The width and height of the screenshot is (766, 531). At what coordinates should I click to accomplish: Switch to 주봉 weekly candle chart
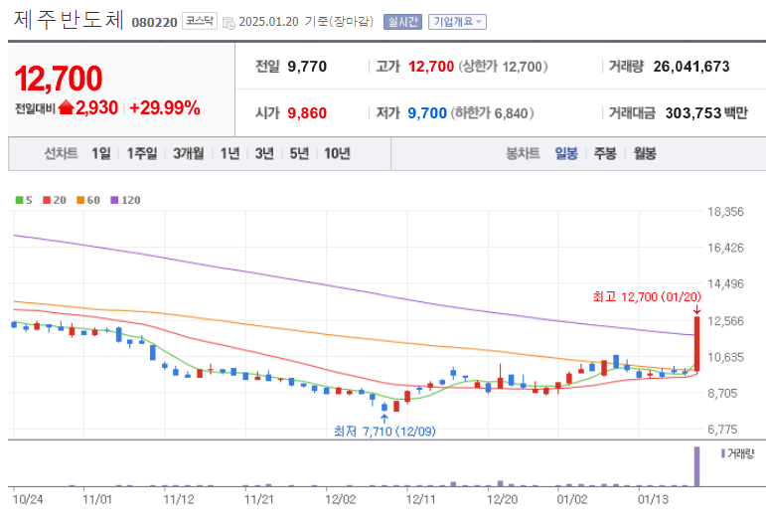coord(605,153)
